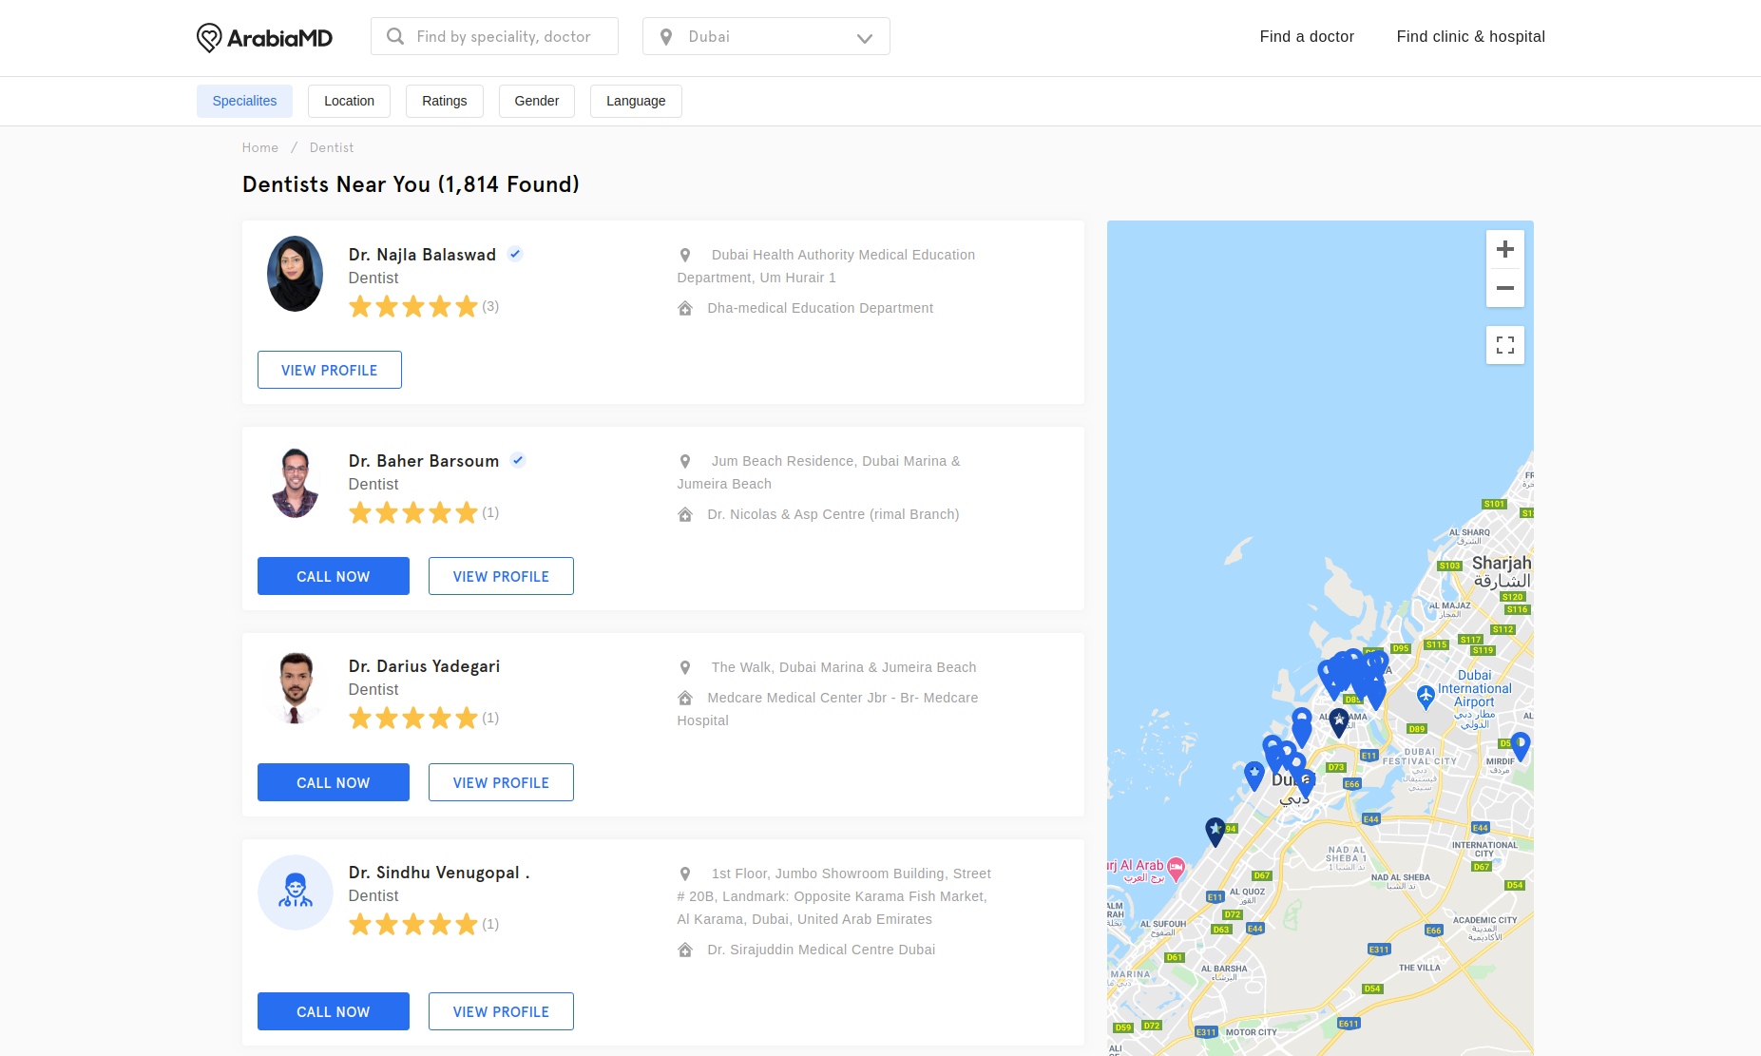View Dr. Darius Yadegari's profile
The image size is (1761, 1056).
(501, 782)
